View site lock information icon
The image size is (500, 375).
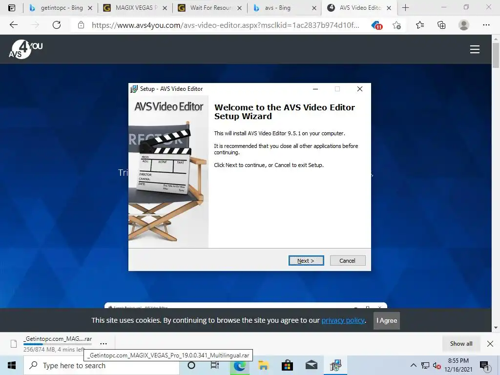click(81, 25)
